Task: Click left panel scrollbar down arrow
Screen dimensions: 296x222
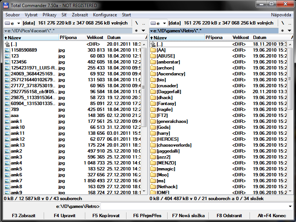Action: [144, 192]
